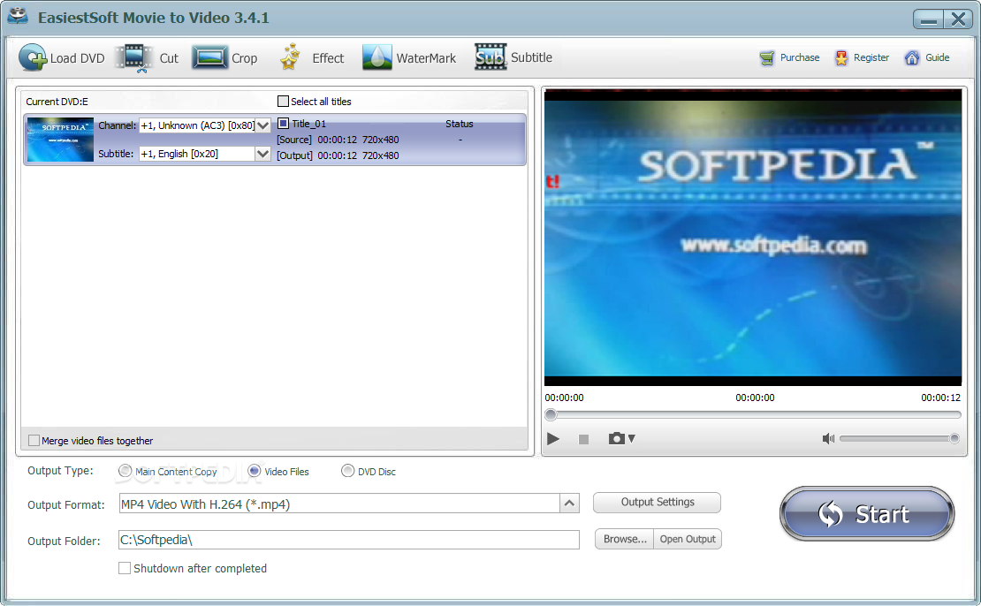Click the '[Source] 00:00:12 720x480' text
Viewport: 981px width, 606px height.
pyautogui.click(x=338, y=140)
